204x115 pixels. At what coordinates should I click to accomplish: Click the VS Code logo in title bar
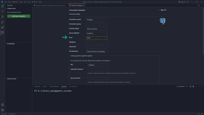point(2,2)
